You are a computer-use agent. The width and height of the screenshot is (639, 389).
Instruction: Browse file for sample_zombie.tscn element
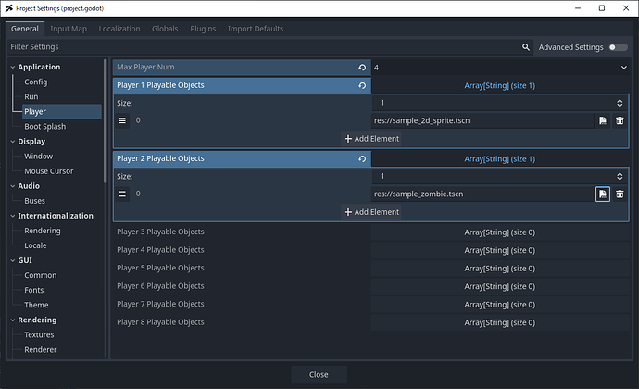[602, 194]
